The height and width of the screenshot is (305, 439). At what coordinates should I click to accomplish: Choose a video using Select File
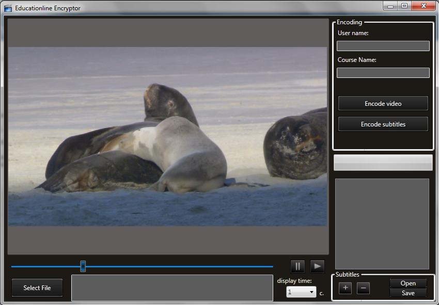coord(37,288)
